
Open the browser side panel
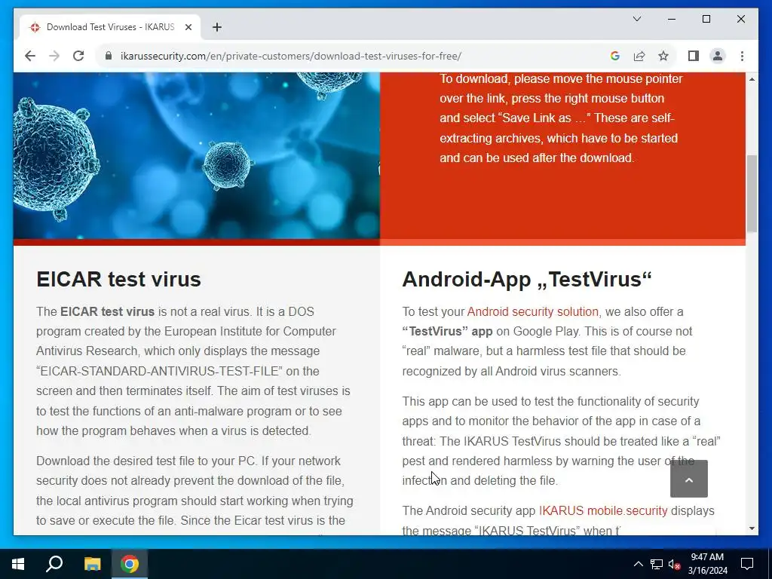[x=694, y=56]
